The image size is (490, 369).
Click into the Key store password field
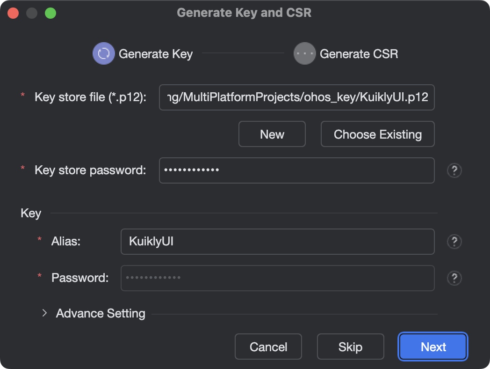[x=296, y=170]
